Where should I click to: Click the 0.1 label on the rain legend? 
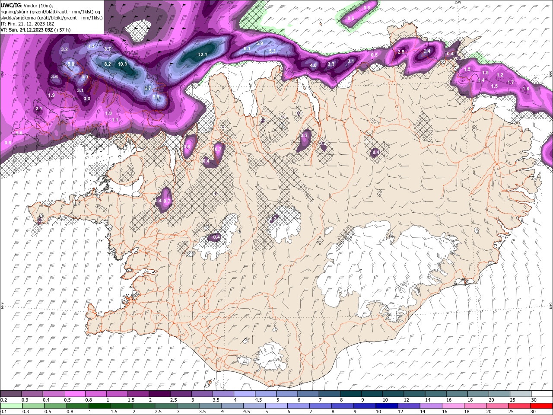[x=3, y=412]
